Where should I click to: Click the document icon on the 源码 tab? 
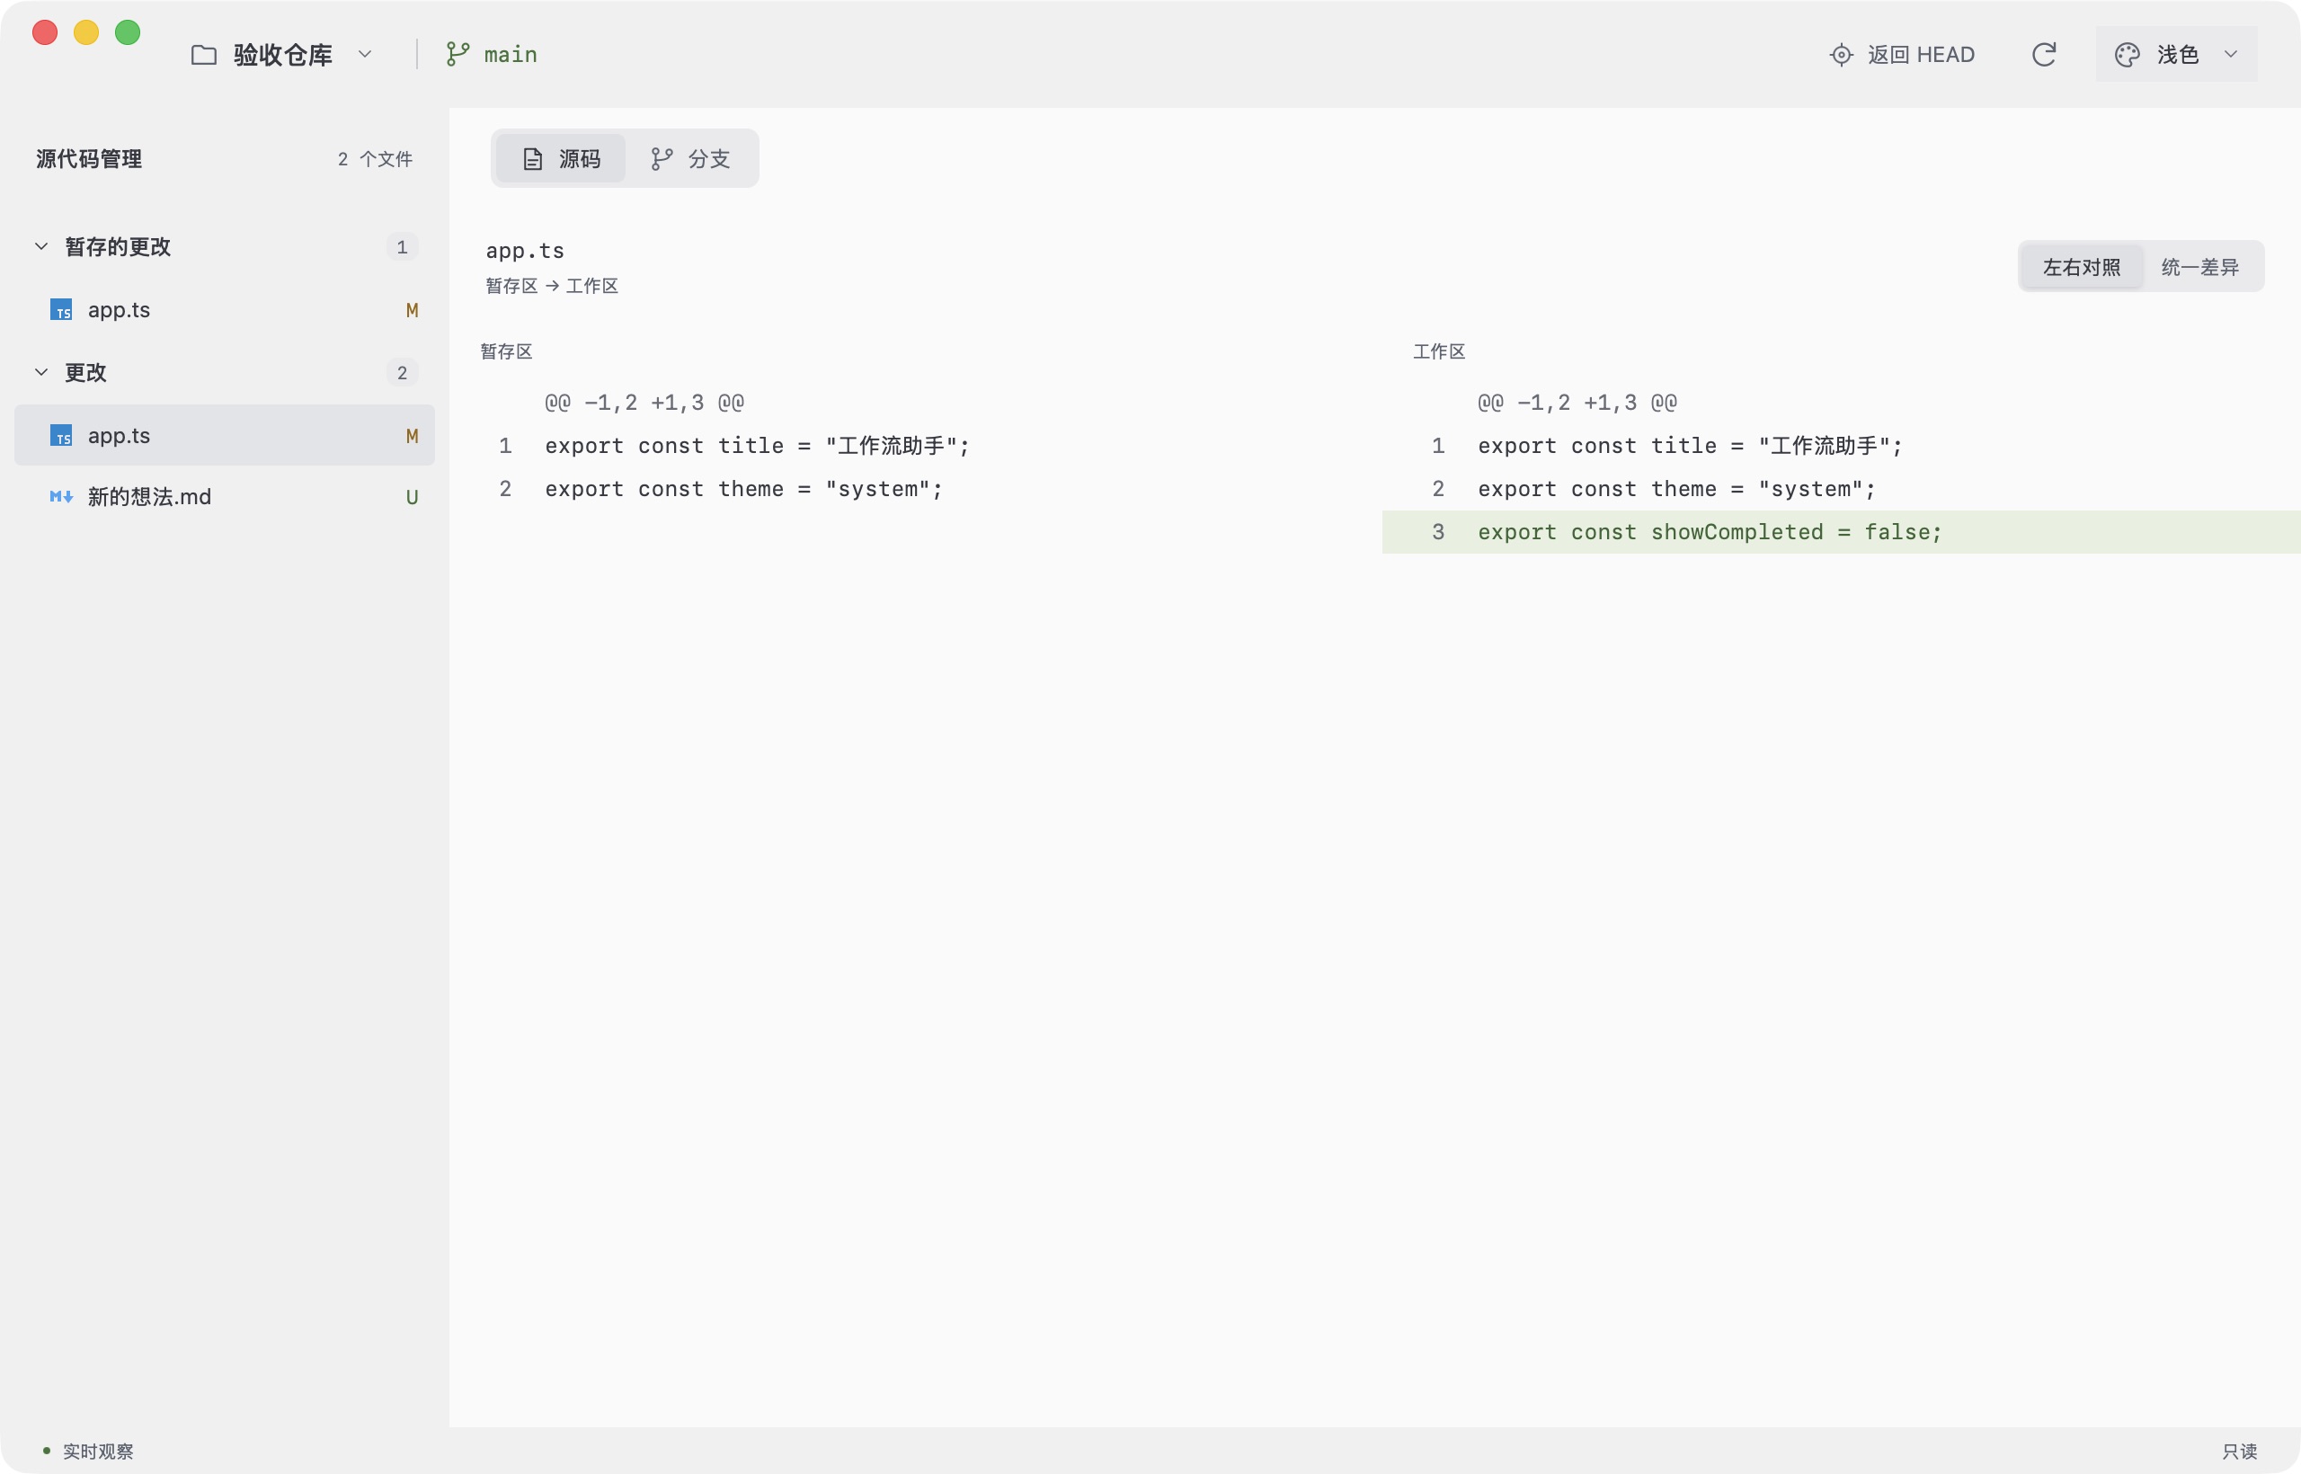coord(533,159)
